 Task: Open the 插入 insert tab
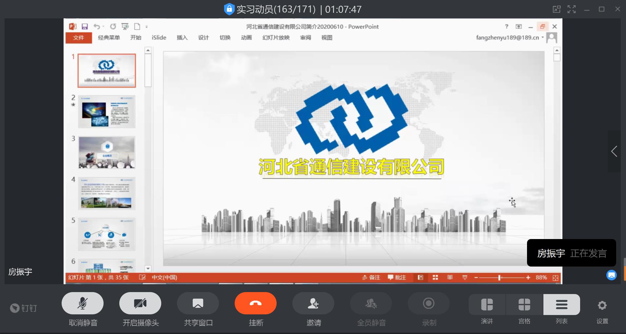182,38
